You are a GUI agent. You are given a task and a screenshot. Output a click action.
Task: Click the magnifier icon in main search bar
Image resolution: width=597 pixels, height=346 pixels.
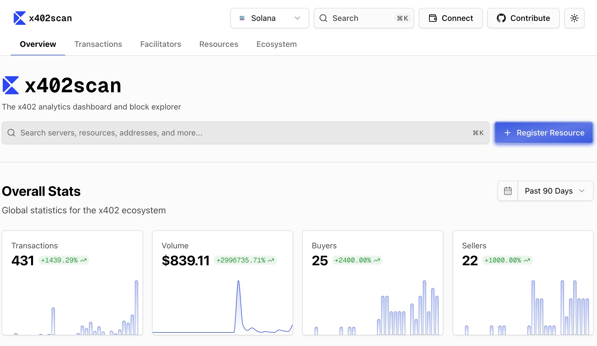pos(11,133)
